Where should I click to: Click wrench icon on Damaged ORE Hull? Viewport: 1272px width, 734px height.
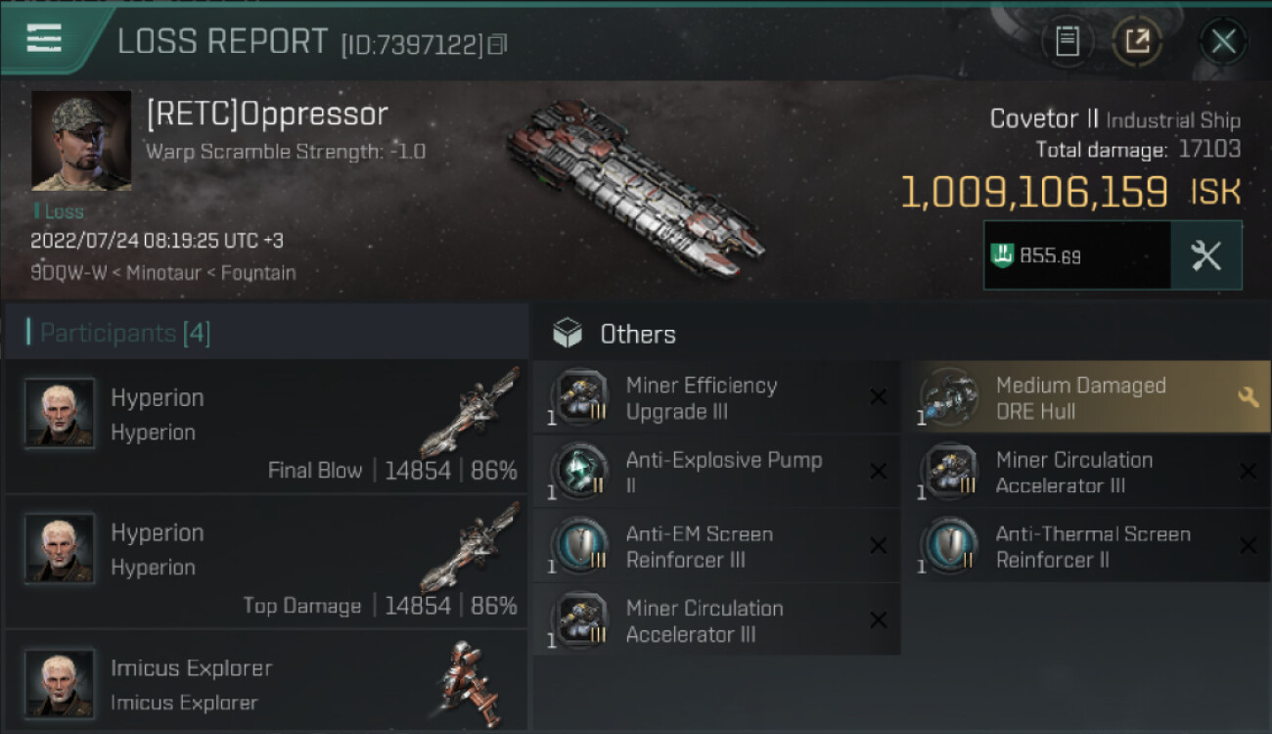pos(1248,397)
